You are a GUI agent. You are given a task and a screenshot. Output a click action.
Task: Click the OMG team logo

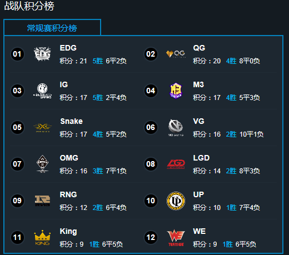pos(42,164)
